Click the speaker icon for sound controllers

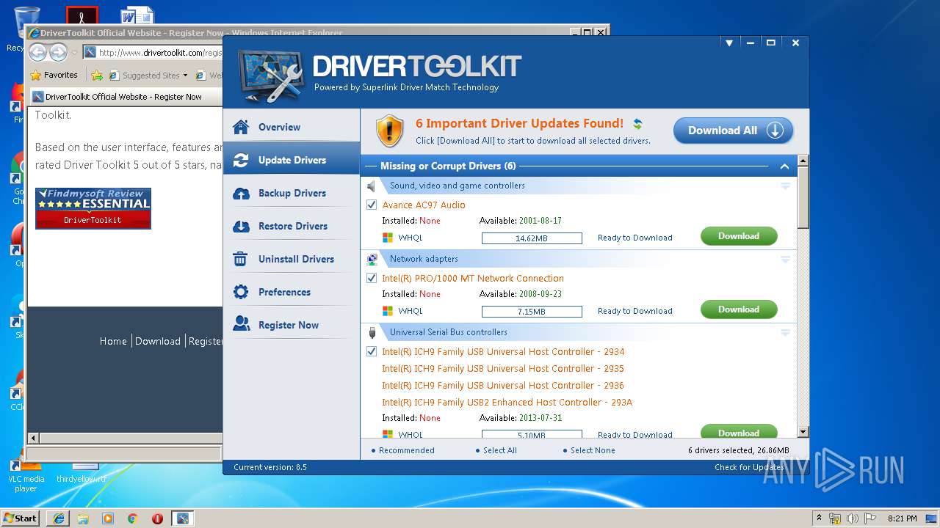[372, 186]
